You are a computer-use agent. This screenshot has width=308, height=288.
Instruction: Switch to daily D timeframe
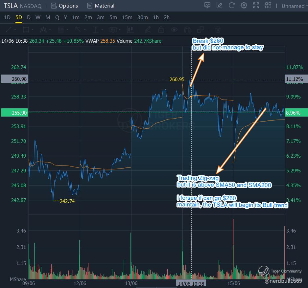(x=29, y=17)
